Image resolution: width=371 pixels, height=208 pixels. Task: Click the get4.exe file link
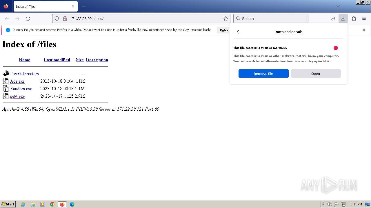click(17, 96)
